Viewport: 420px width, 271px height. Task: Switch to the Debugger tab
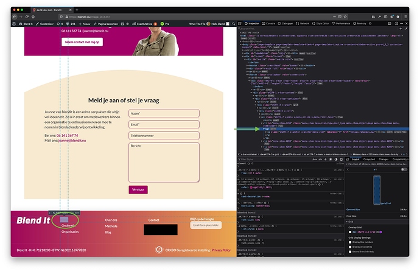[x=285, y=24]
